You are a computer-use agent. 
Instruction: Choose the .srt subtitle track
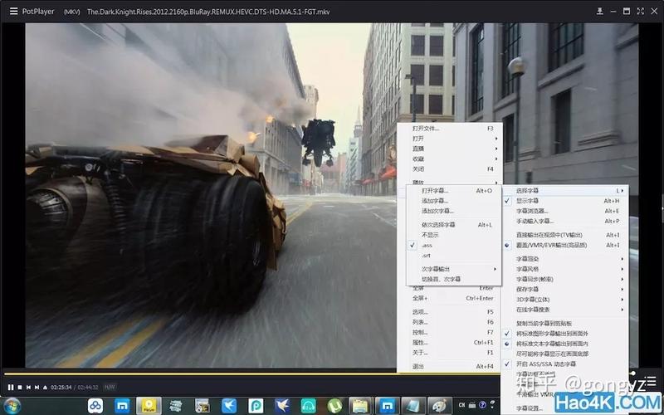point(426,256)
